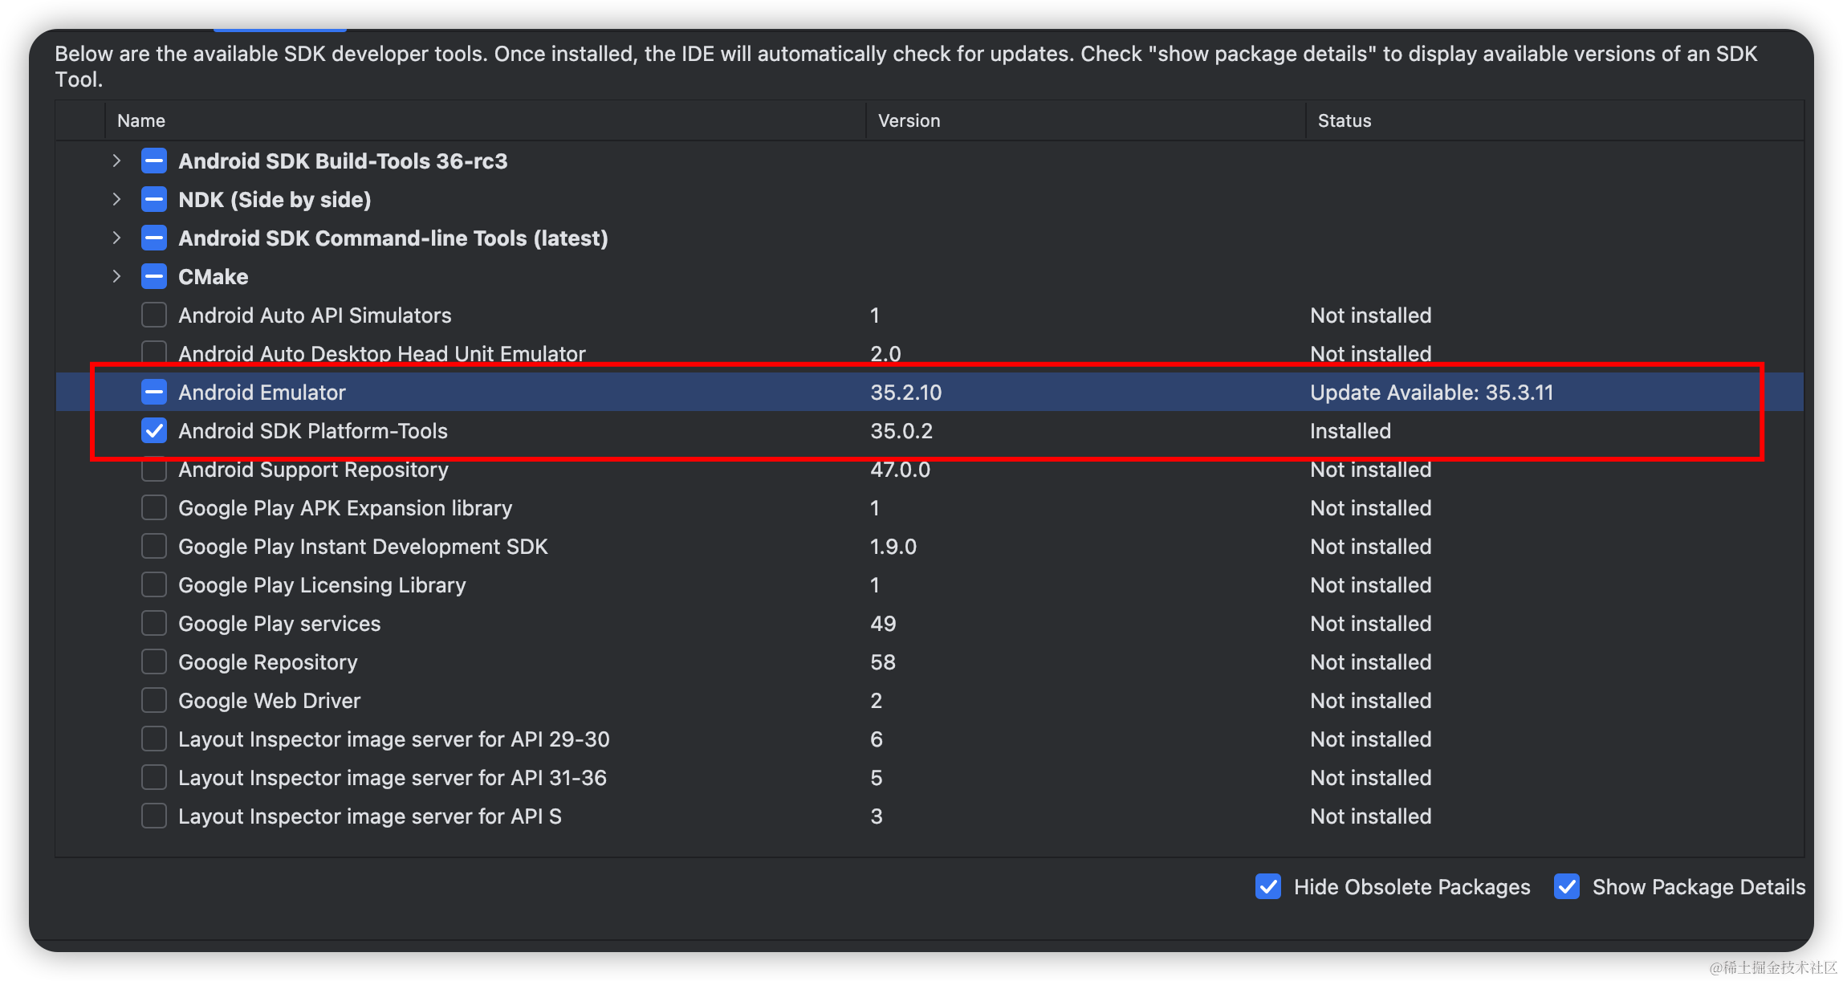Click Android Emulator update-state checkbox
1843x981 pixels.
tap(154, 392)
